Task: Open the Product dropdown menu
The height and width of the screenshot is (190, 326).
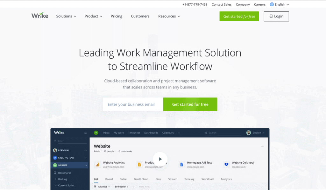Action: [x=93, y=16]
